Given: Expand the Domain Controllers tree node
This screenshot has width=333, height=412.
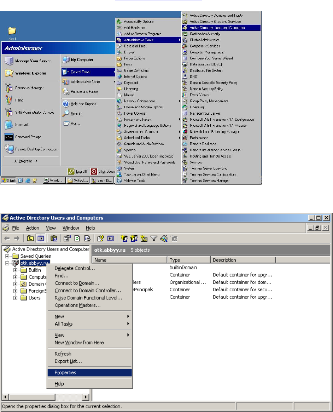Looking at the screenshot, I should click(15, 284).
